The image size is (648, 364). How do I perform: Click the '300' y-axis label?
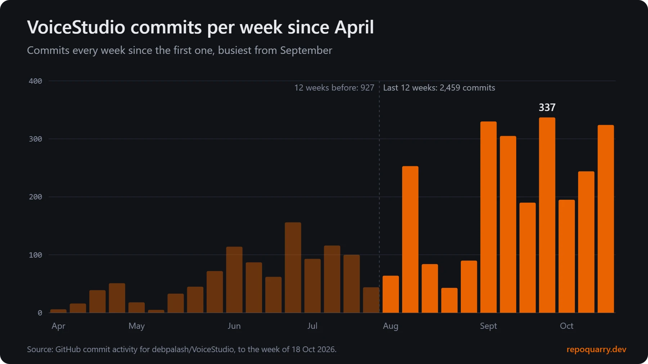point(35,139)
